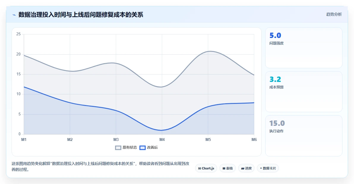Click the M1 x-axis label
The image size is (354, 184).
pos(24,139)
